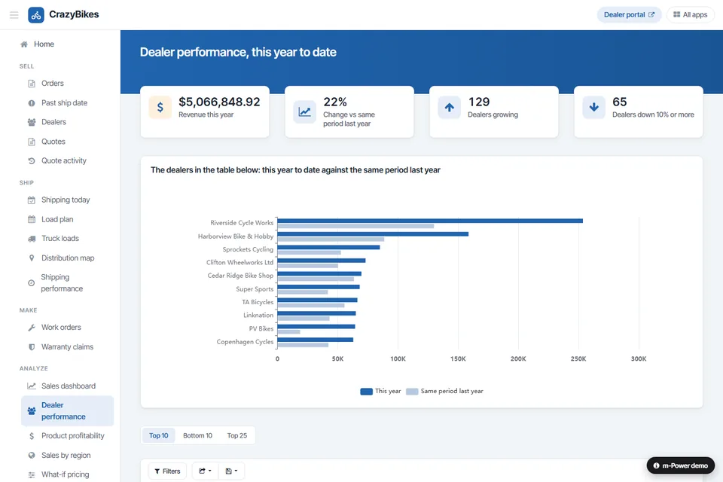
Task: Click the Harborview Bike & Hobby label
Action: point(236,236)
